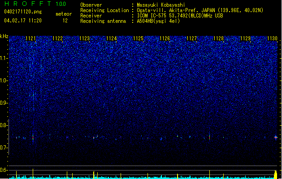Click the 1.1 kHz axis label
Viewport: 282px width, 179px height.
(x=4, y=58)
